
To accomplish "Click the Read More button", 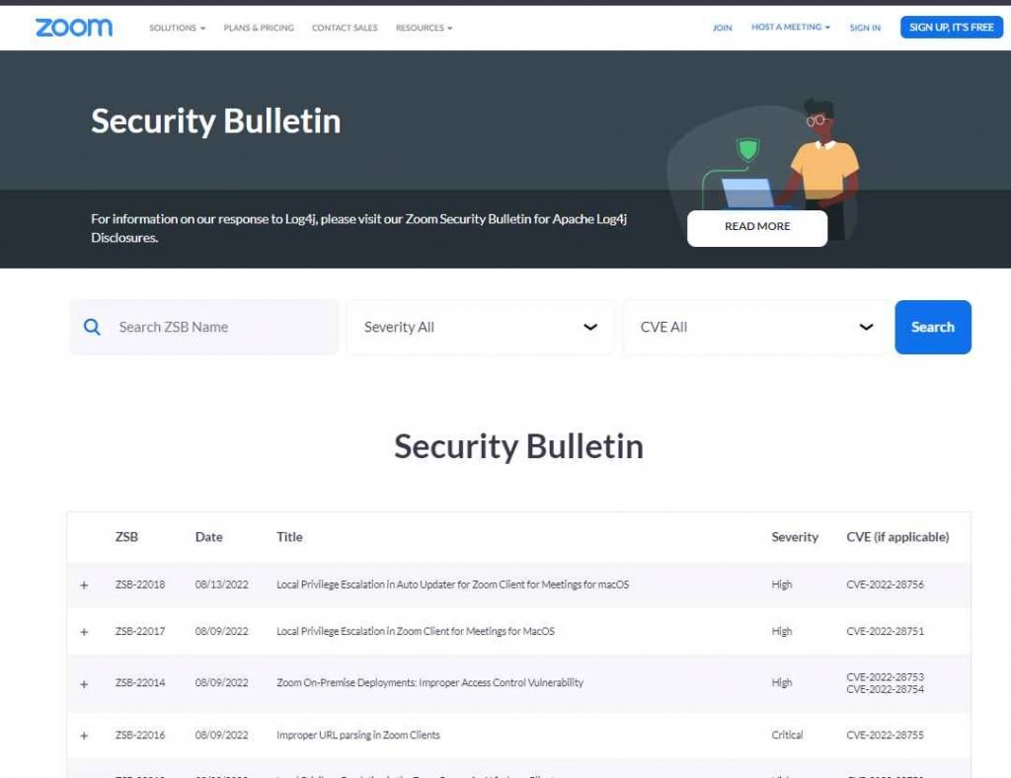I will [757, 227].
